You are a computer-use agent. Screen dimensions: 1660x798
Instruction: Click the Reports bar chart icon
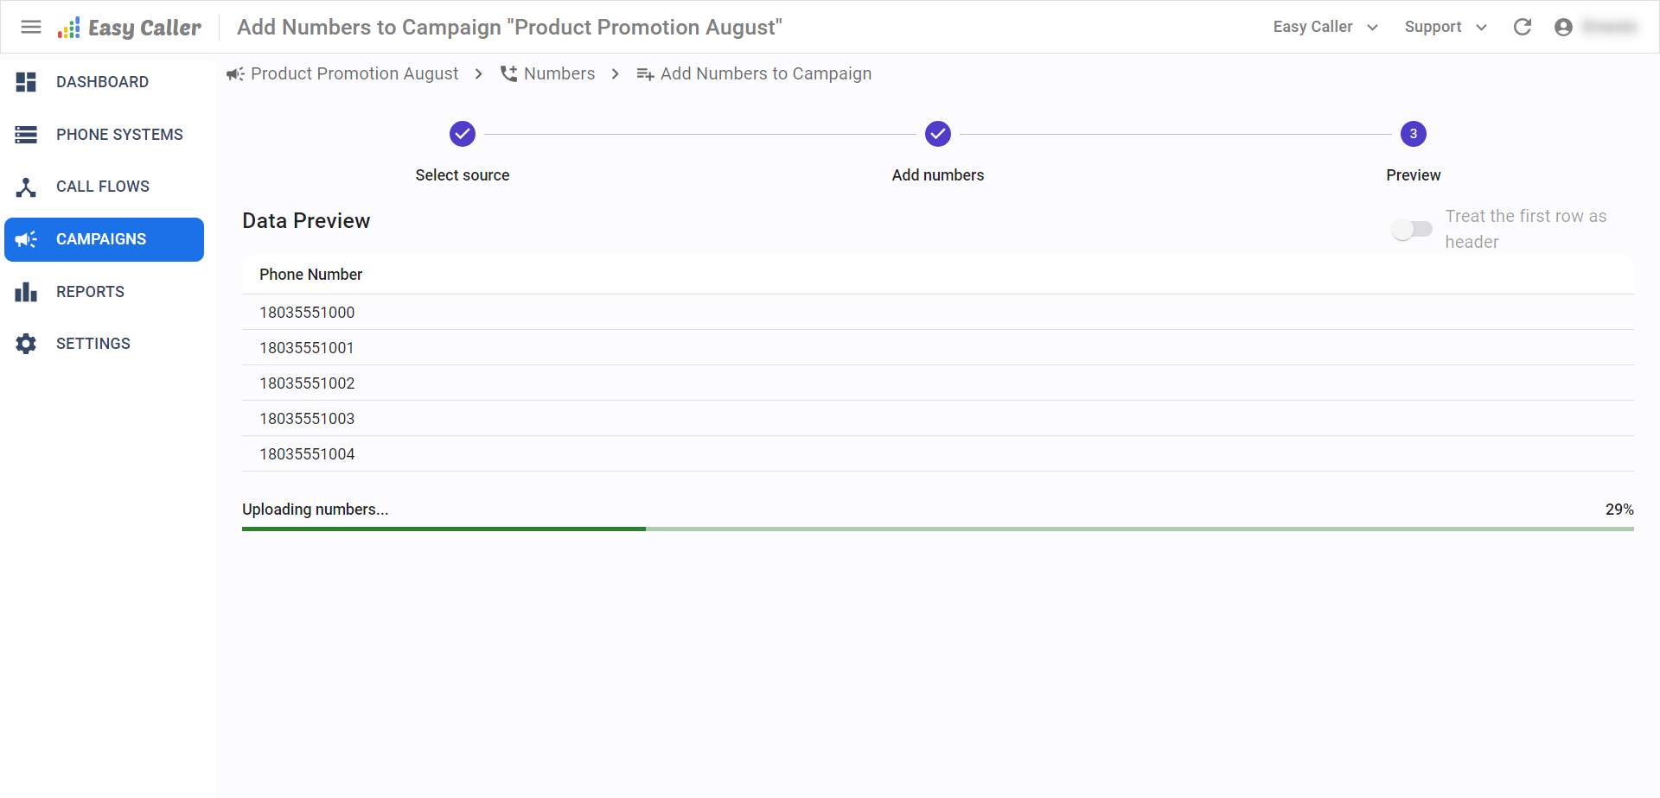tap(26, 292)
